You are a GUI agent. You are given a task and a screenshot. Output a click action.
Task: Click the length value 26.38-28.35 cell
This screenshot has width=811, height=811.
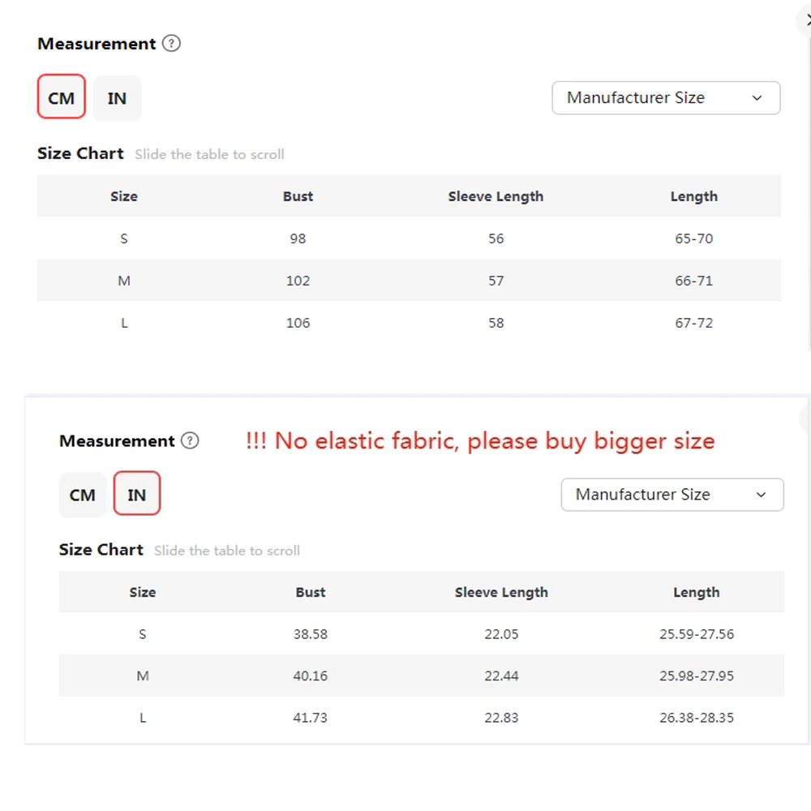point(697,718)
